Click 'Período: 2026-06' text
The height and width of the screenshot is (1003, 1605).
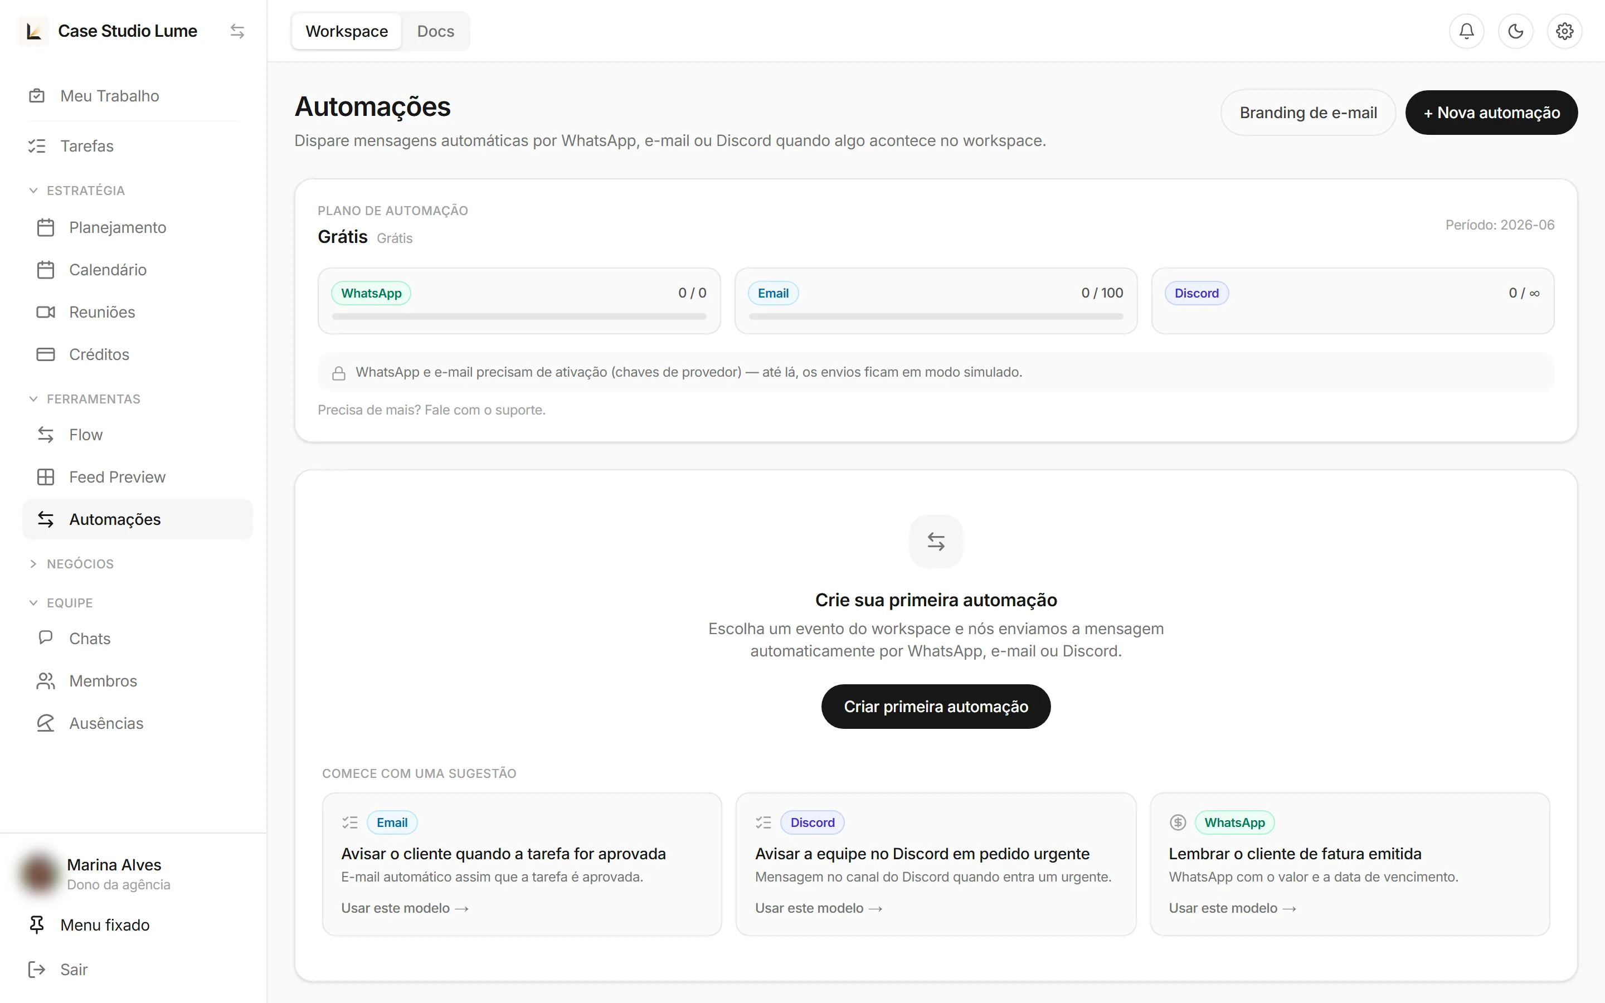click(1500, 226)
